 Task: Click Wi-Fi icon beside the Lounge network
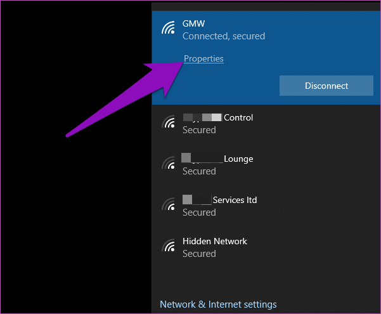168,163
